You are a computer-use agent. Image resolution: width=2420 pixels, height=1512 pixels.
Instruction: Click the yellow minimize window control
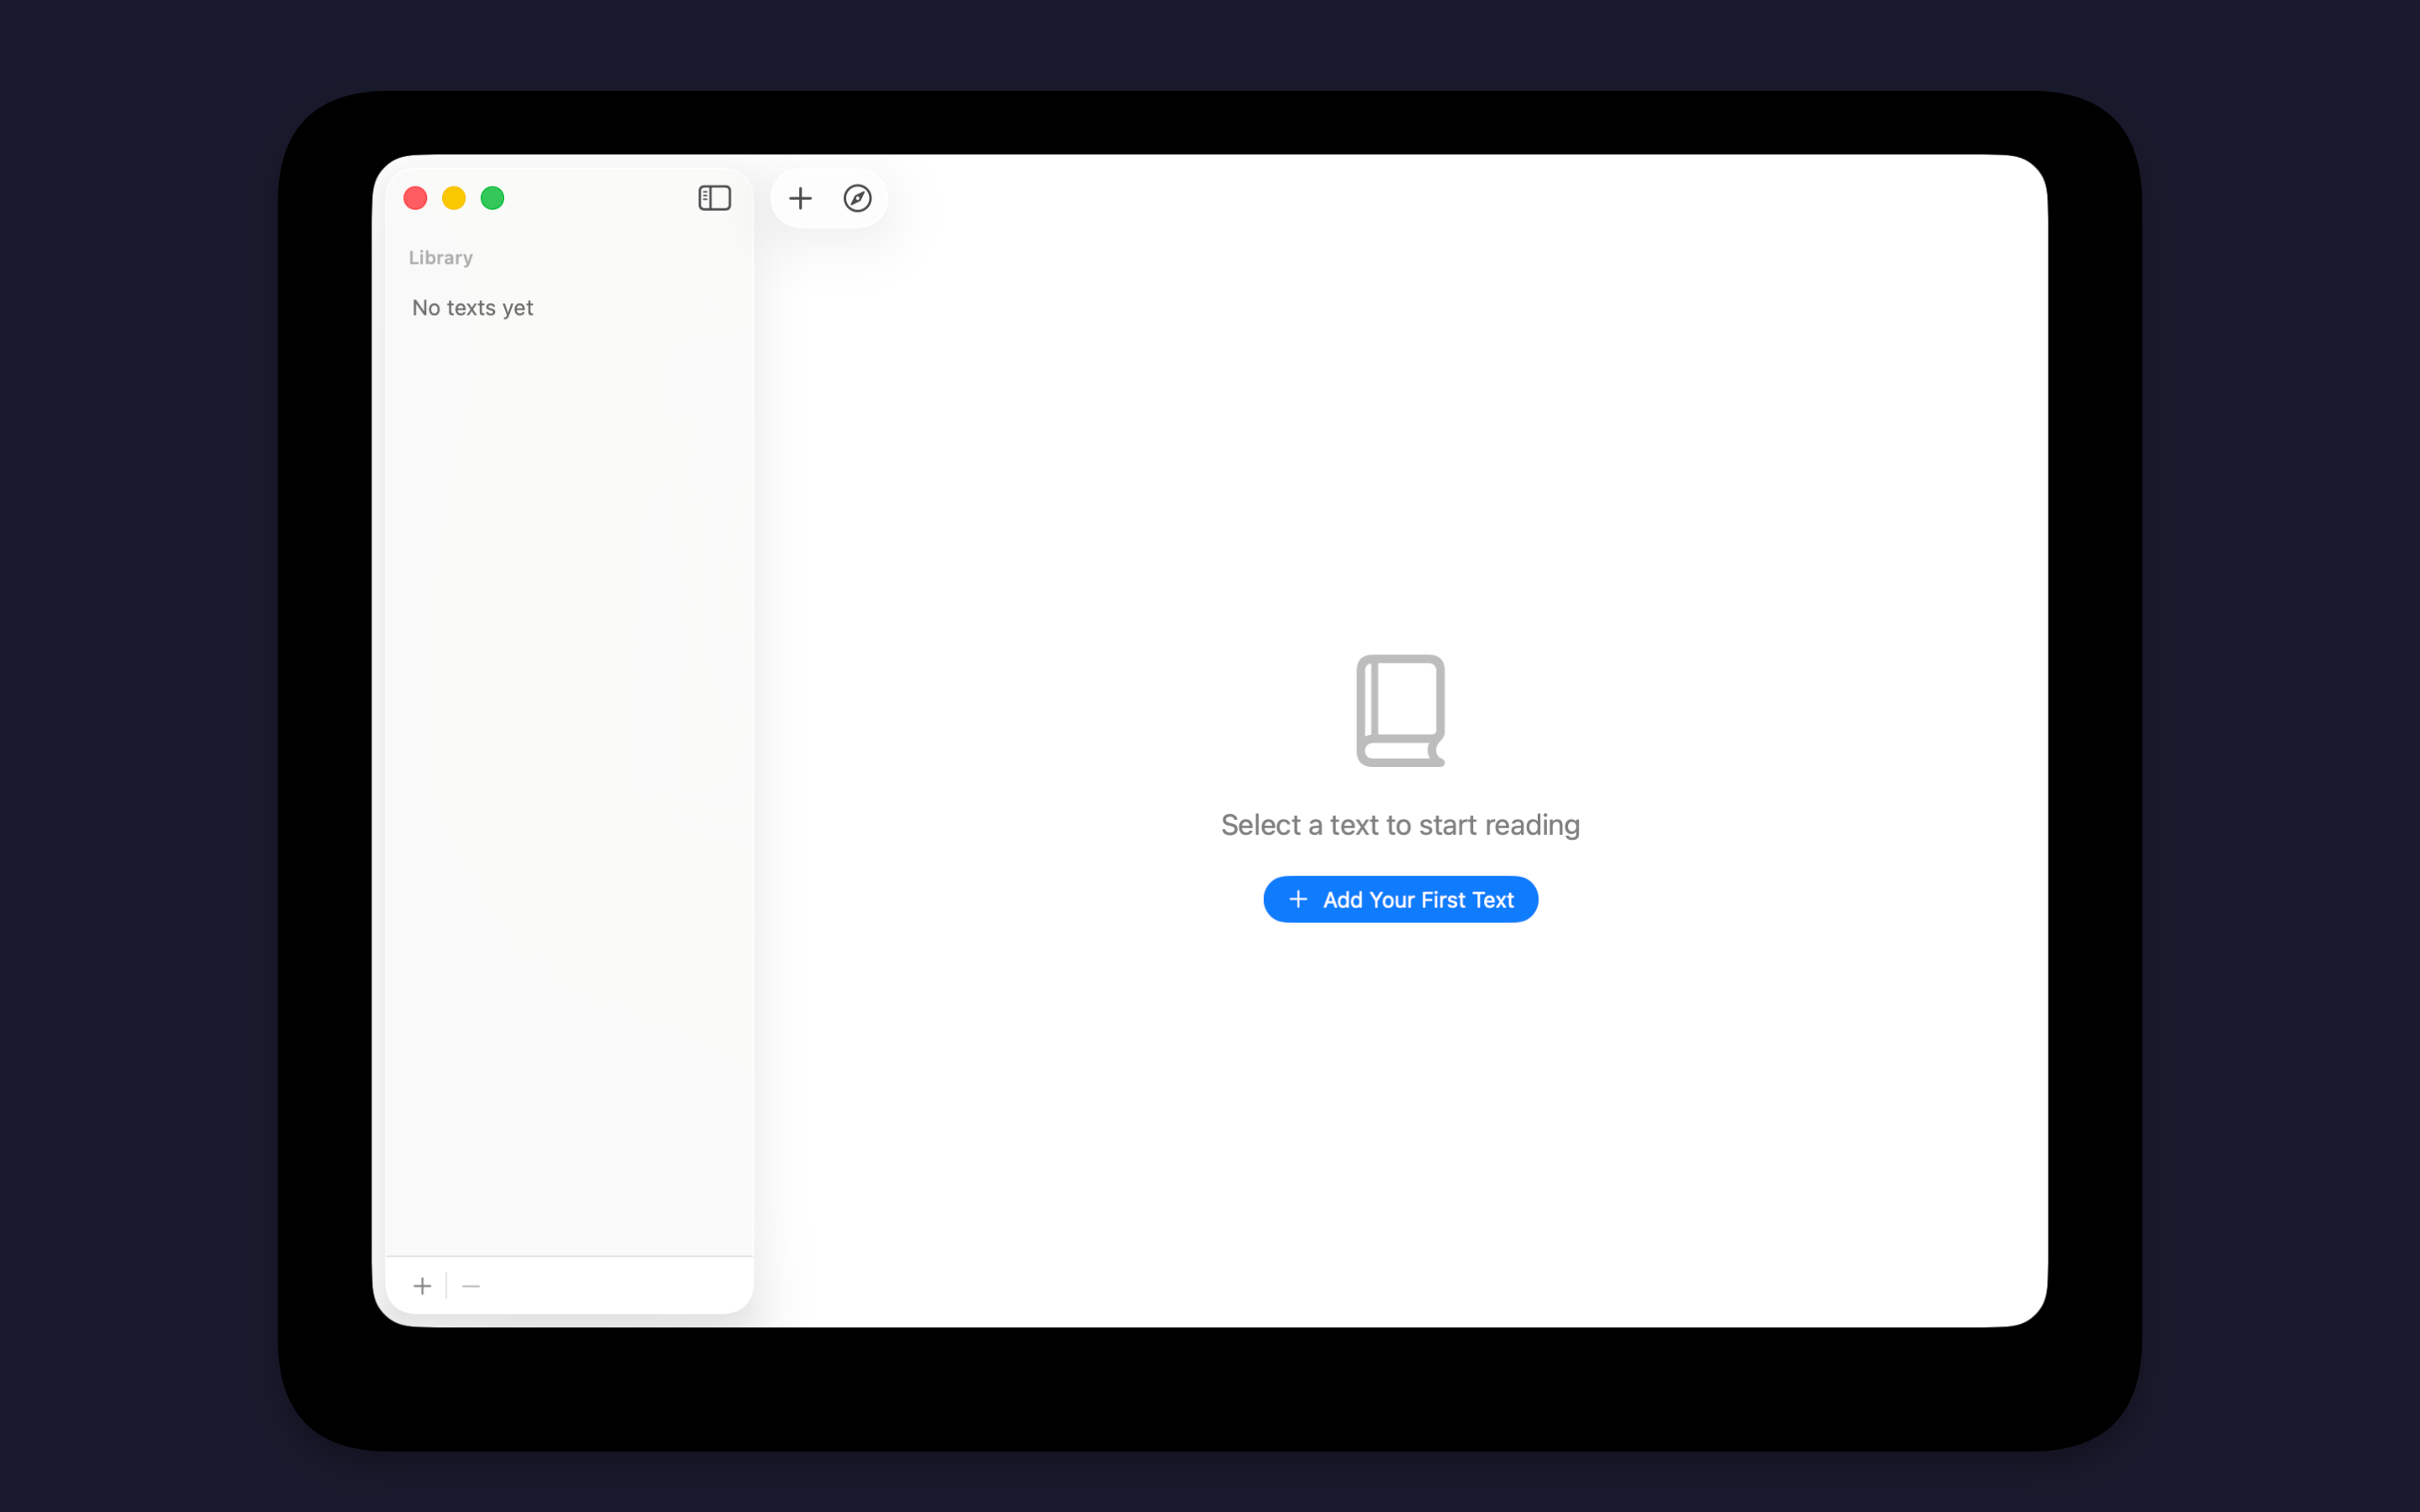(x=454, y=198)
